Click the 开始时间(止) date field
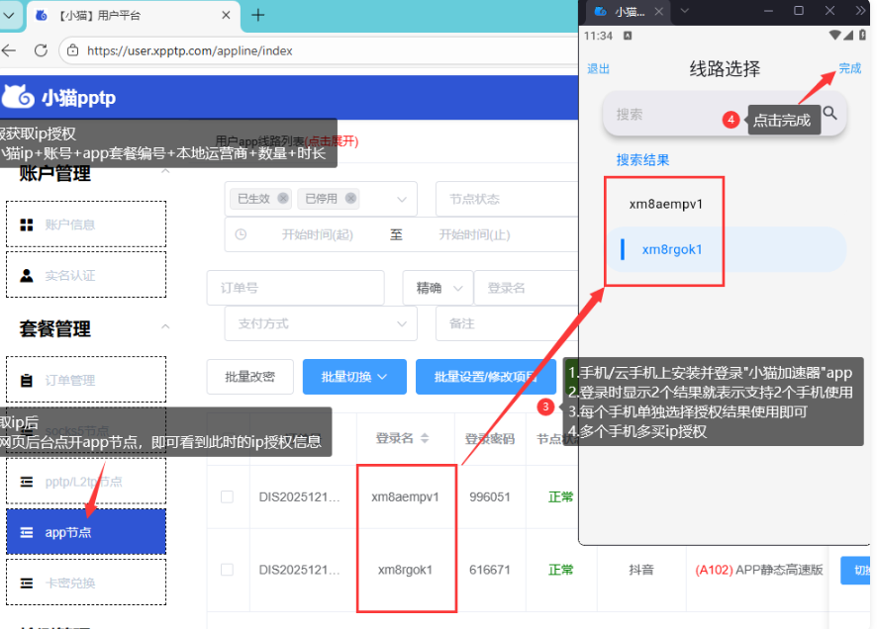877x629 pixels. click(x=474, y=234)
